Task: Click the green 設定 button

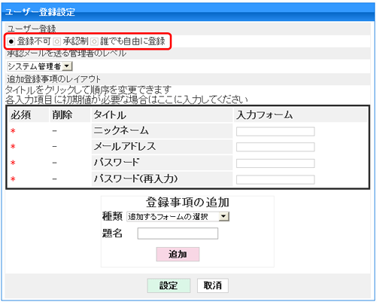Action: [169, 285]
